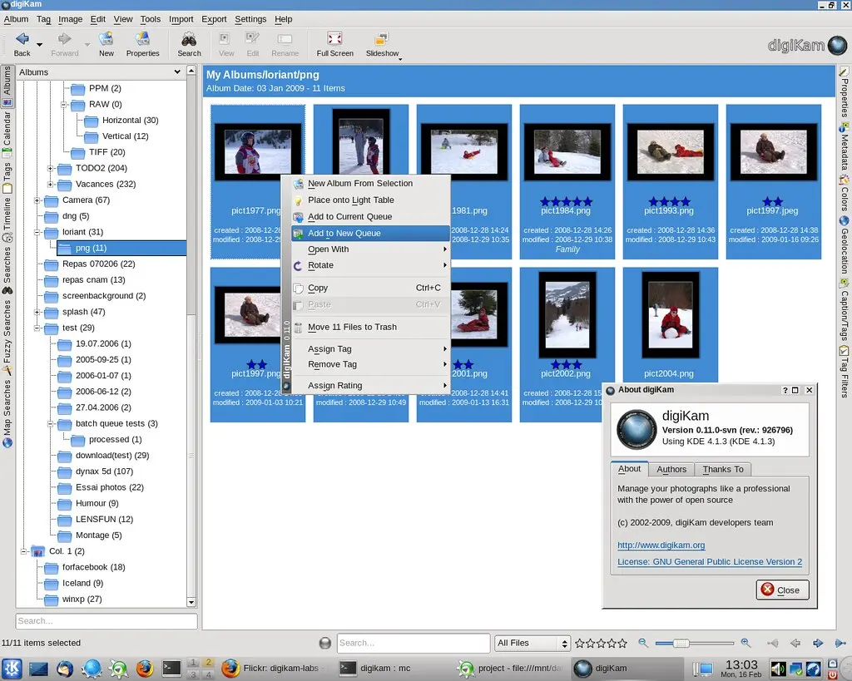Start the Slideshow from toolbar
Screen dimensions: 852x681
[x=382, y=43]
